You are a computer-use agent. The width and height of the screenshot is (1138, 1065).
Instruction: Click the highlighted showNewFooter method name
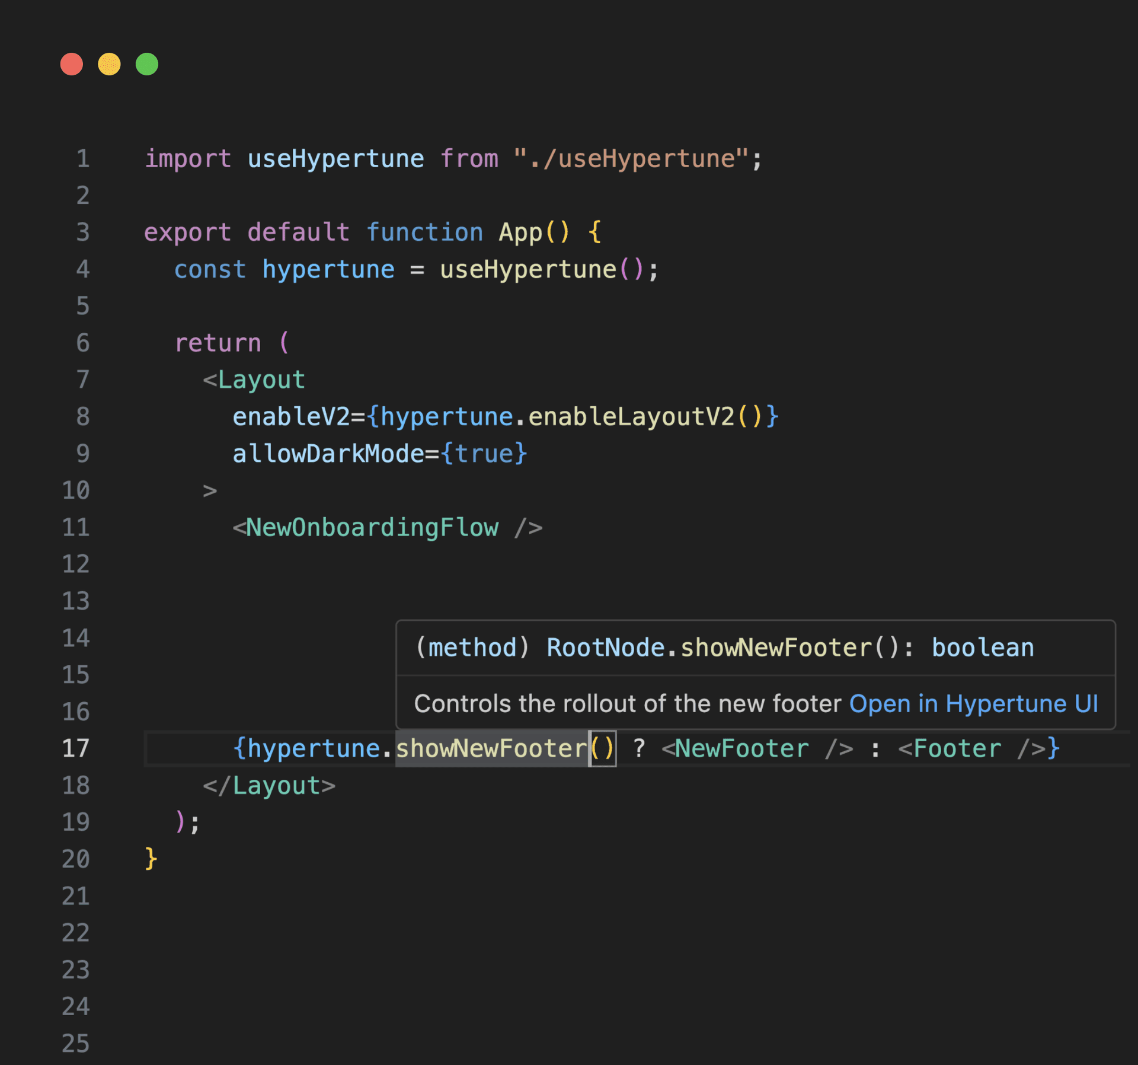tap(491, 748)
